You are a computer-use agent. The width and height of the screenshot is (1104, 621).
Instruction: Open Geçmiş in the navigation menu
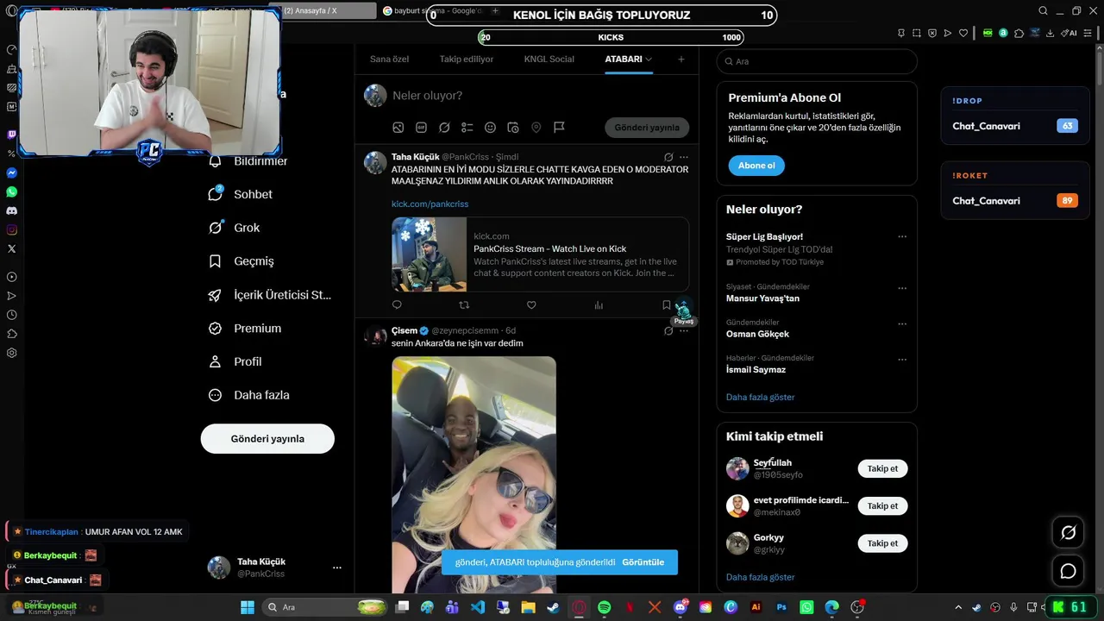point(241,261)
